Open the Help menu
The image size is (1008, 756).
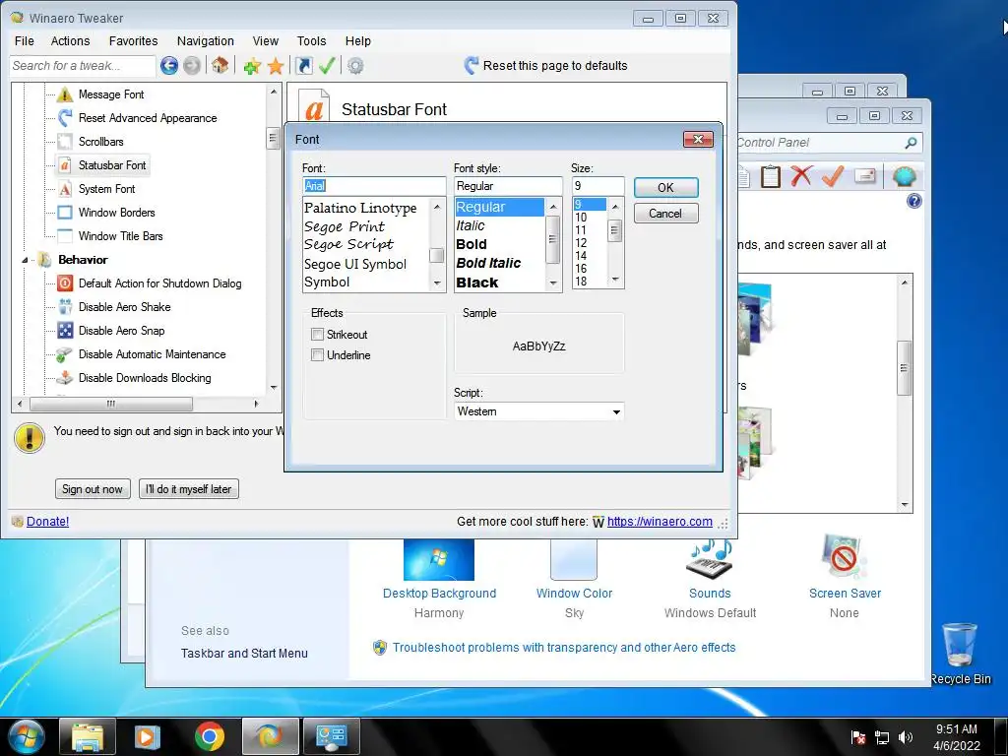pos(357,41)
